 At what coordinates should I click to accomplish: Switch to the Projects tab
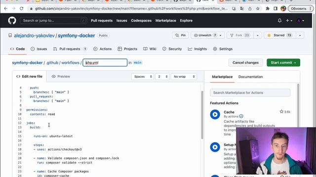(x=127, y=49)
